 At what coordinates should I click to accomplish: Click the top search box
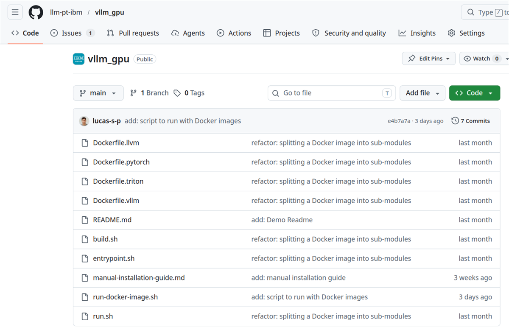pyautogui.click(x=485, y=12)
